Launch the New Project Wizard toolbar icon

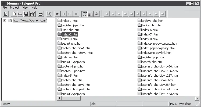pyautogui.click(x=6, y=14)
